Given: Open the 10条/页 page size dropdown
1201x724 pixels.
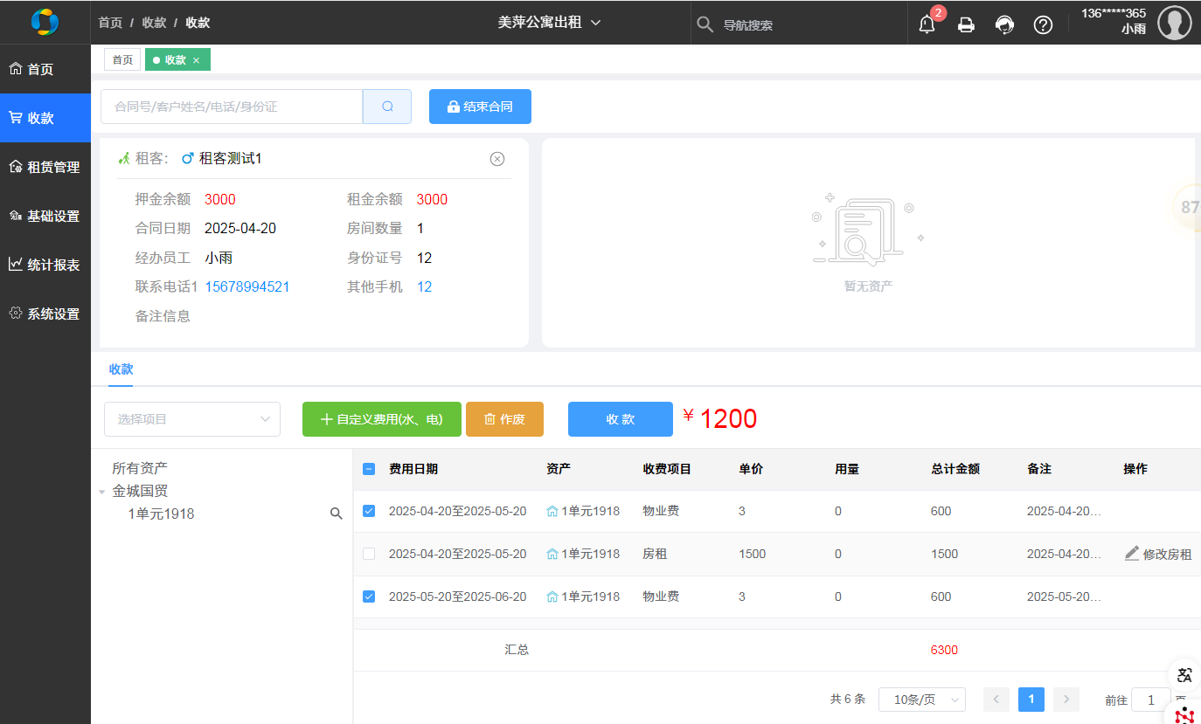Looking at the screenshot, I should point(921,700).
